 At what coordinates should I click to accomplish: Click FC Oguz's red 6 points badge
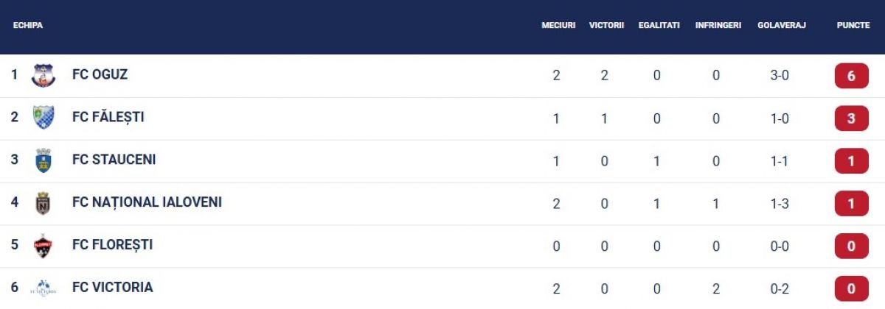point(852,76)
